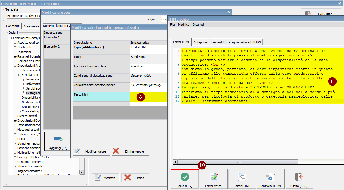
Task: Open the Inserisci menu
Action: click(198, 25)
